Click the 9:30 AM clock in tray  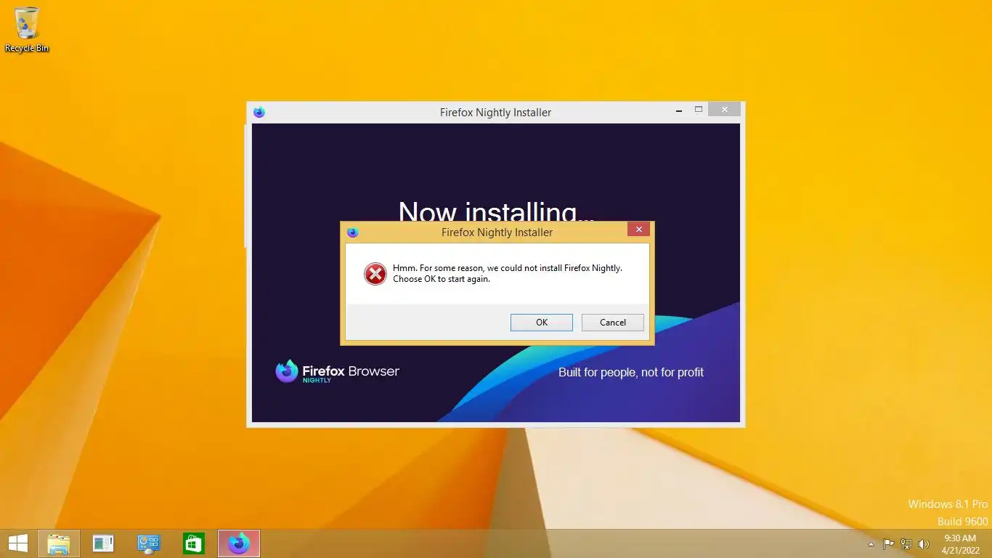click(959, 538)
